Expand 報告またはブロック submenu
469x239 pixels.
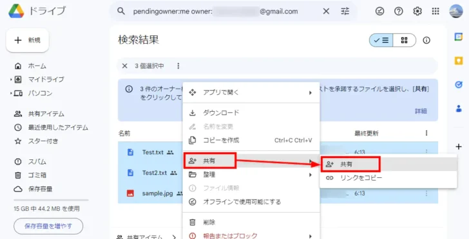tap(251, 235)
